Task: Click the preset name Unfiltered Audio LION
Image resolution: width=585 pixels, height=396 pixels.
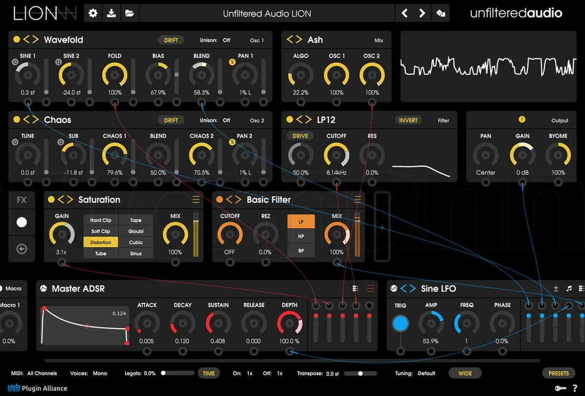Action: pos(267,13)
